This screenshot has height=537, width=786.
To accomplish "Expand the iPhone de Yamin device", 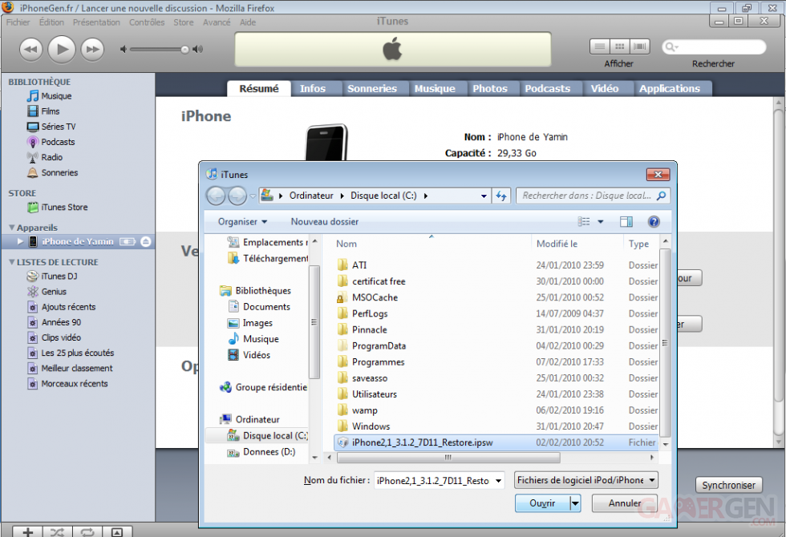I will point(20,241).
